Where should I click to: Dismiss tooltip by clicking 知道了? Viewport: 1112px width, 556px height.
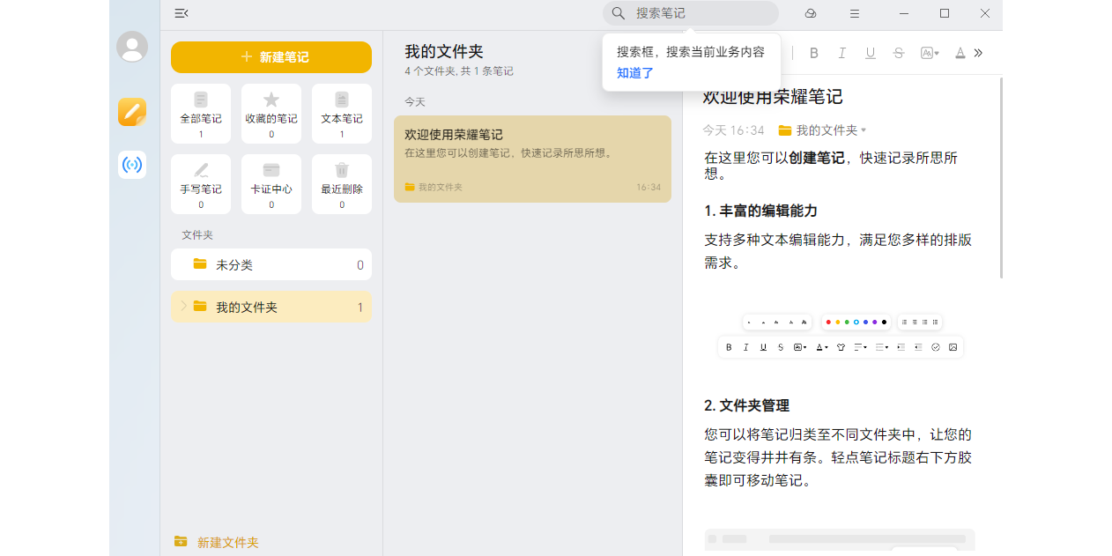pyautogui.click(x=635, y=73)
